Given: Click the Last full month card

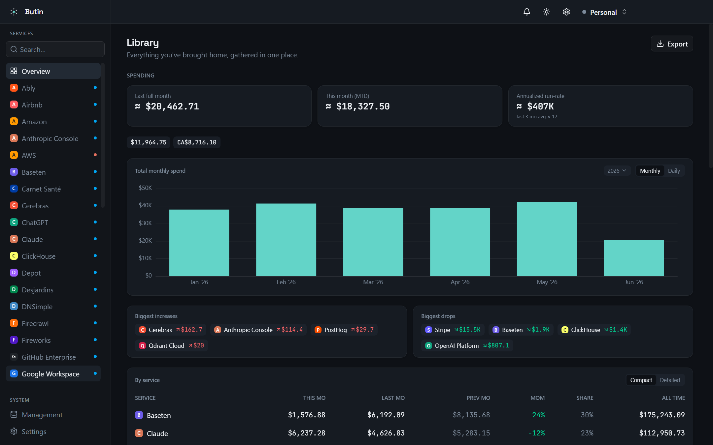Looking at the screenshot, I should click(219, 106).
